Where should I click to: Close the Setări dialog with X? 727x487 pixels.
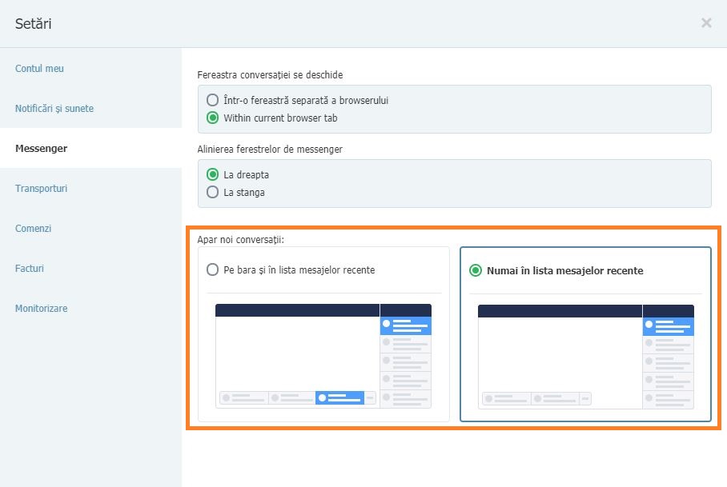(x=705, y=22)
